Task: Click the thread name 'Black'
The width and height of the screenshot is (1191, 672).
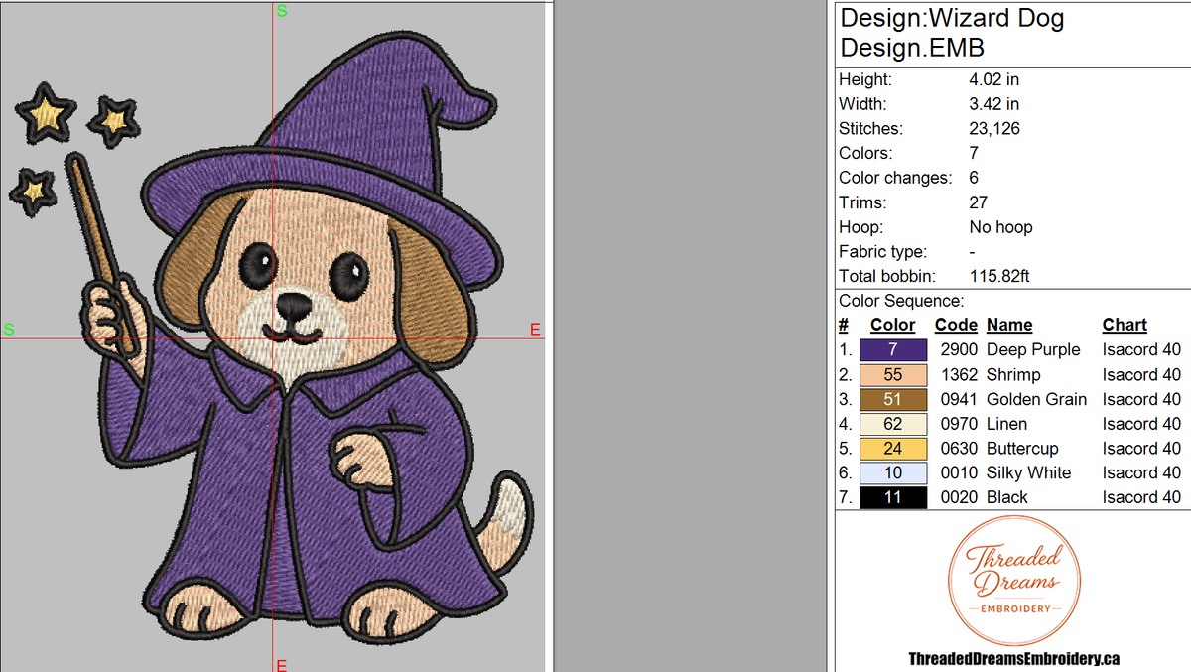Action: click(1007, 497)
